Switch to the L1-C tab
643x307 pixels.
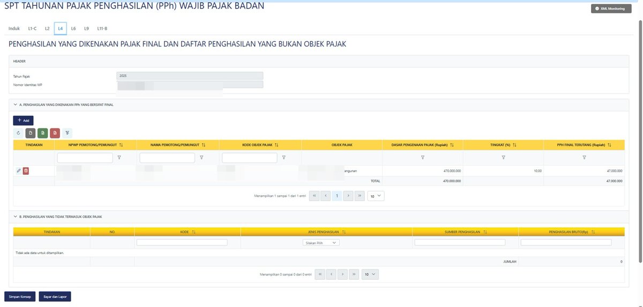[32, 28]
